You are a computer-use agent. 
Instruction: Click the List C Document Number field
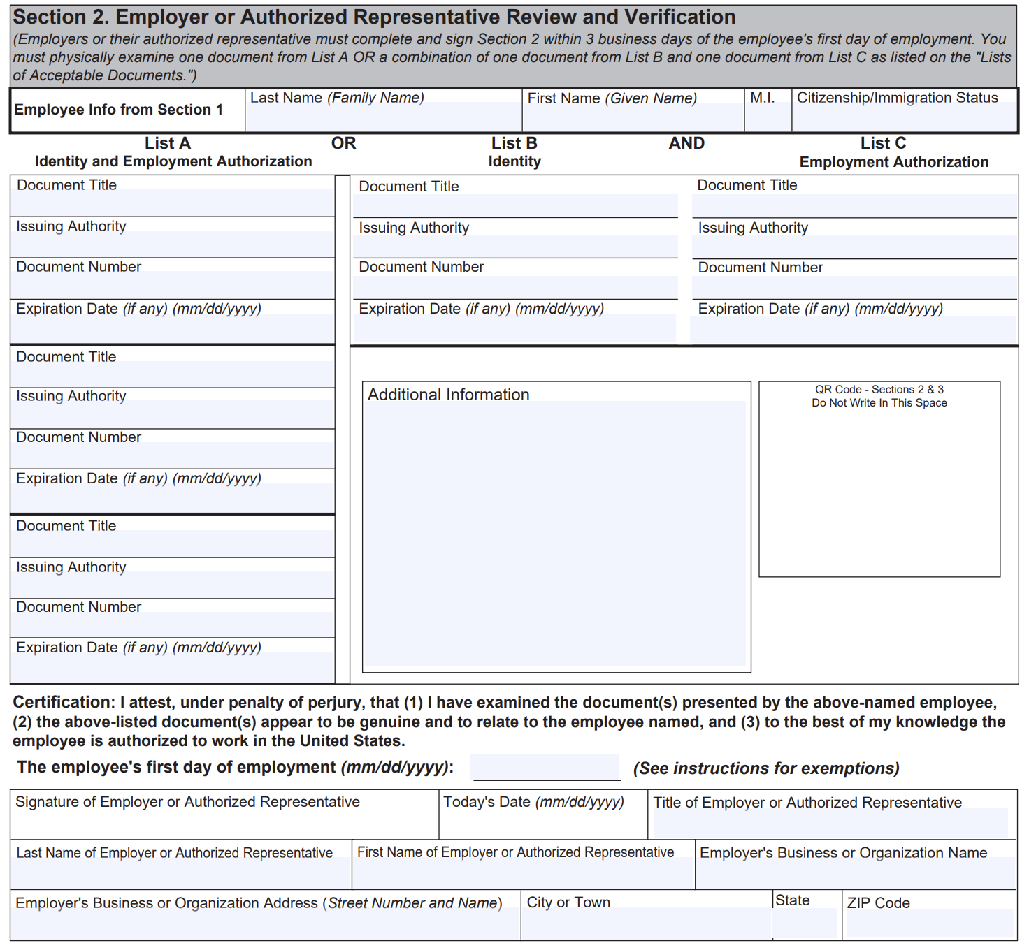pos(854,288)
